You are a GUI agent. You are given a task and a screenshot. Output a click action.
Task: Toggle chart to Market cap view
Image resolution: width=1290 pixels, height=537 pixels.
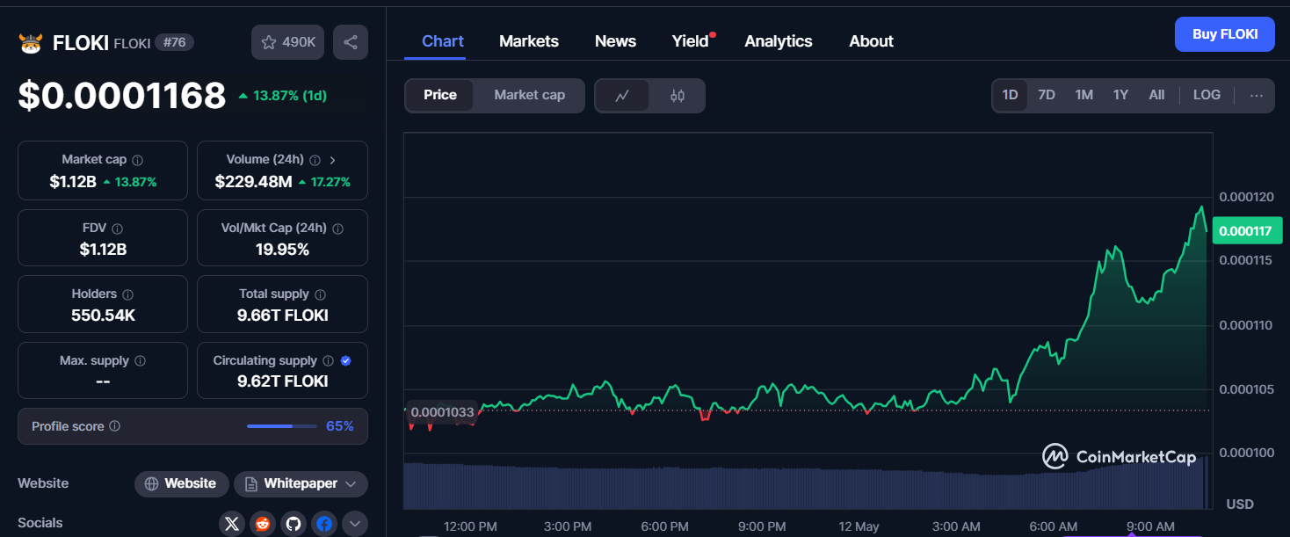click(x=529, y=95)
